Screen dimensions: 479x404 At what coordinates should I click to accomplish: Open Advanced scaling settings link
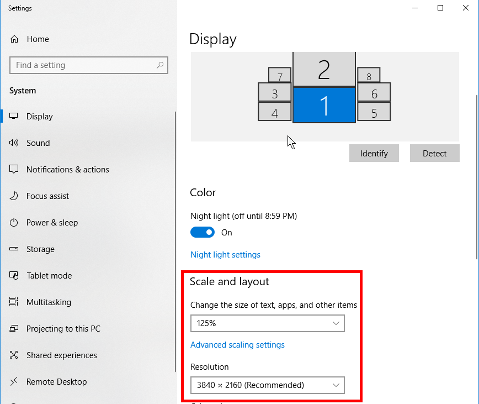237,345
